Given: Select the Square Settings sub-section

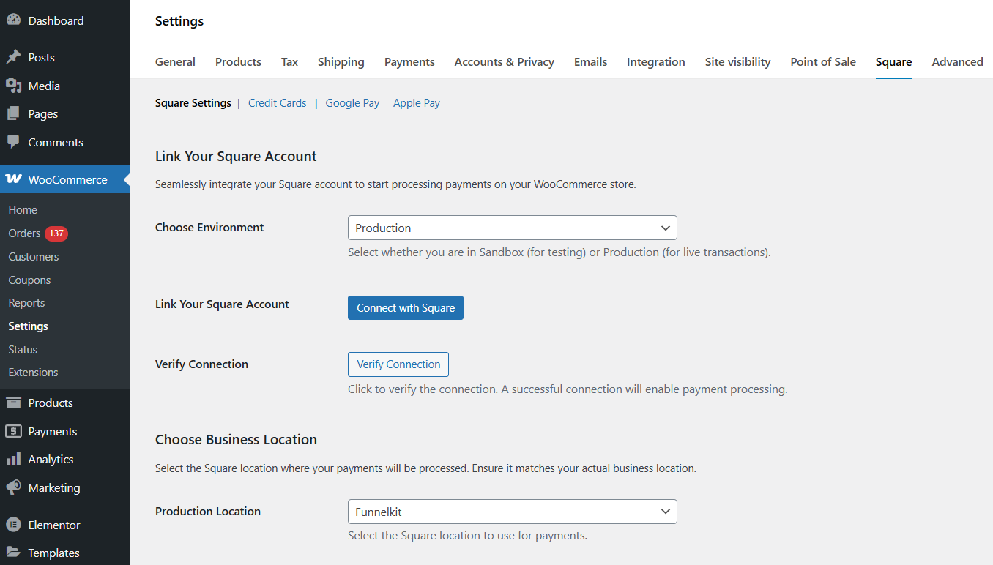Looking at the screenshot, I should point(193,103).
